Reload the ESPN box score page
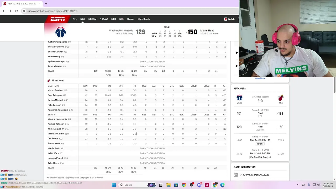The width and height of the screenshot is (336, 189). pyautogui.click(x=16, y=11)
